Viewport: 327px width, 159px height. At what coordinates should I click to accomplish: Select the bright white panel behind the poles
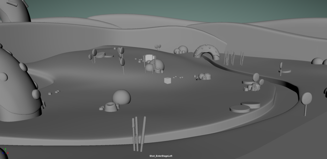tap(149, 58)
